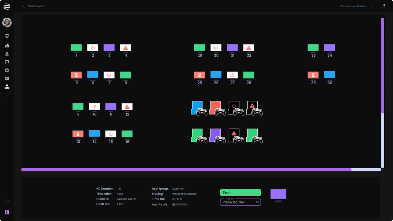Click the three-dots more icon in sidebar
The width and height of the screenshot is (393, 221).
click(x=7, y=101)
